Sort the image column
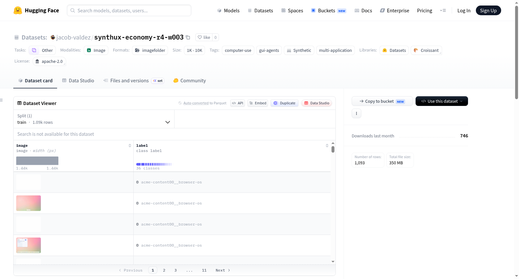This screenshot has width=519, height=279. tap(130, 145)
